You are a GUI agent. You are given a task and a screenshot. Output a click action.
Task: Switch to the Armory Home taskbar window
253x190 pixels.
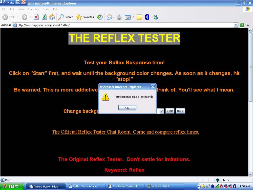[46, 186]
